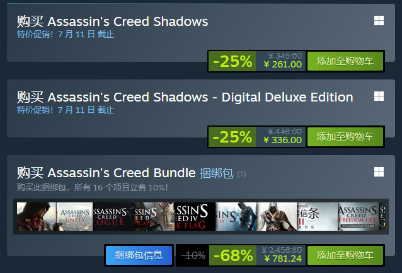Open the blue bundle info button
Viewport: 402px width, 273px height.
(139, 255)
